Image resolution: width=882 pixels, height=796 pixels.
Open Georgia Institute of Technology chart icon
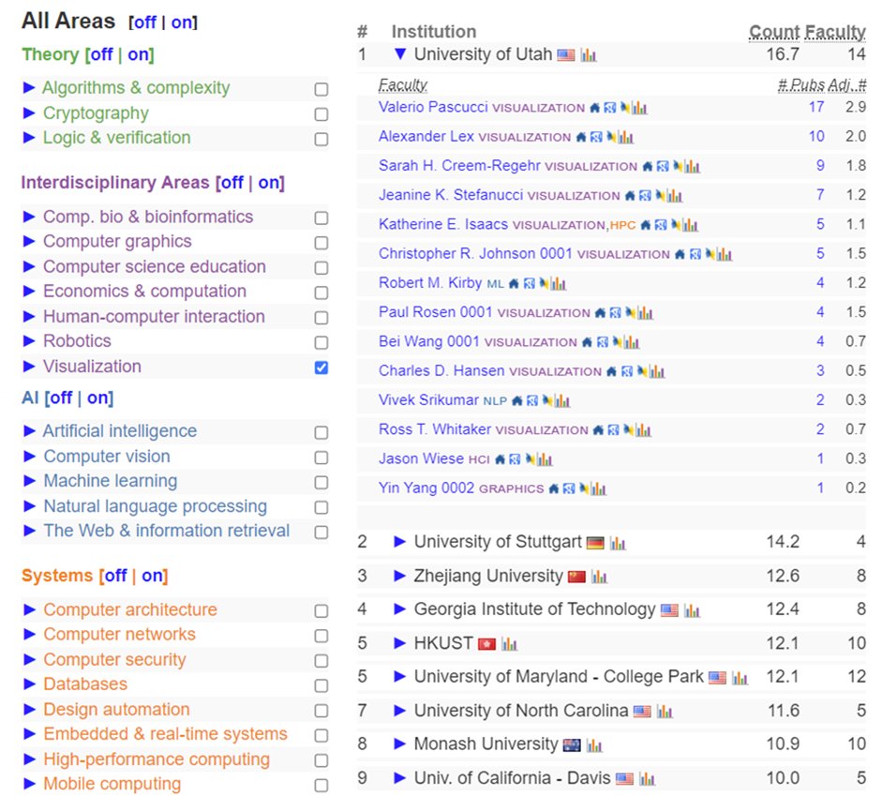pos(692,610)
